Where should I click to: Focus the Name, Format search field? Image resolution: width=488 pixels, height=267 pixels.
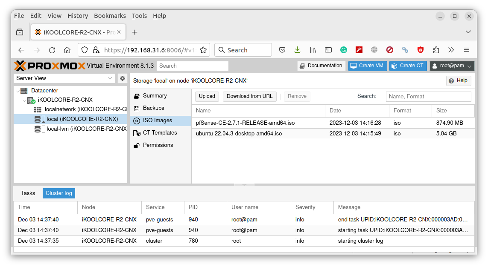(x=428, y=97)
